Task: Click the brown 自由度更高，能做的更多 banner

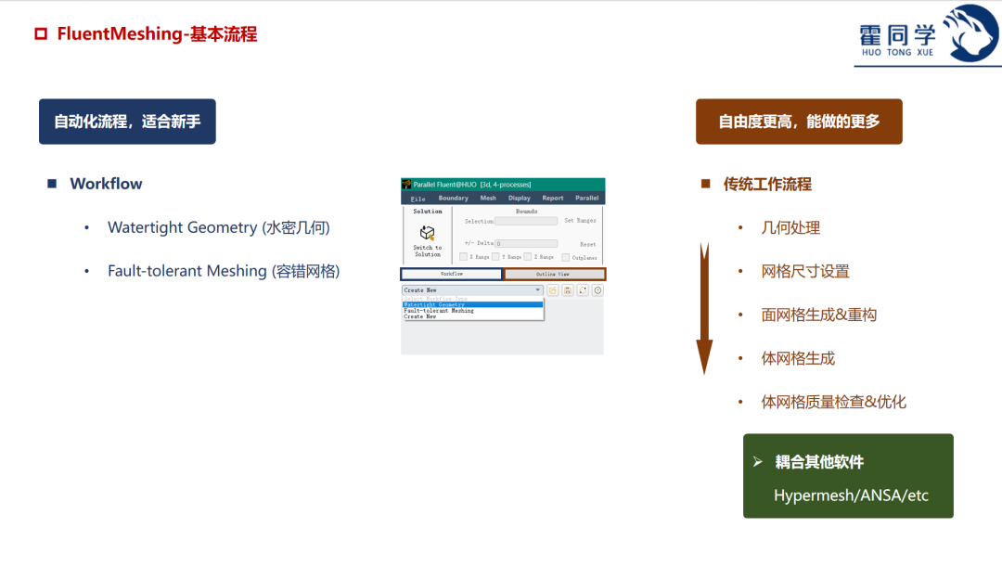Action: pyautogui.click(x=799, y=122)
